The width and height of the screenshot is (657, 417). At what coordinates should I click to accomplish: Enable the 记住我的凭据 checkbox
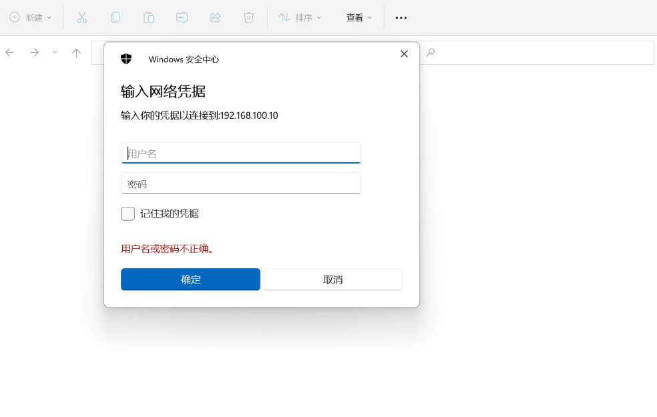[x=128, y=214]
